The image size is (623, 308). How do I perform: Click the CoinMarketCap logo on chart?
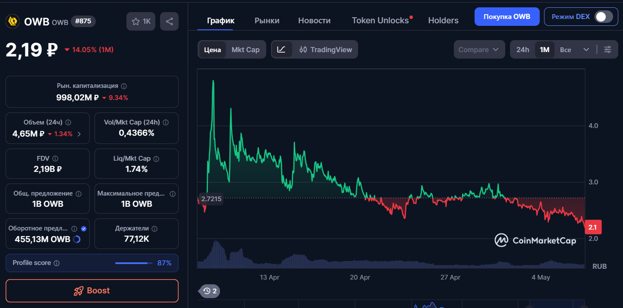(x=535, y=240)
